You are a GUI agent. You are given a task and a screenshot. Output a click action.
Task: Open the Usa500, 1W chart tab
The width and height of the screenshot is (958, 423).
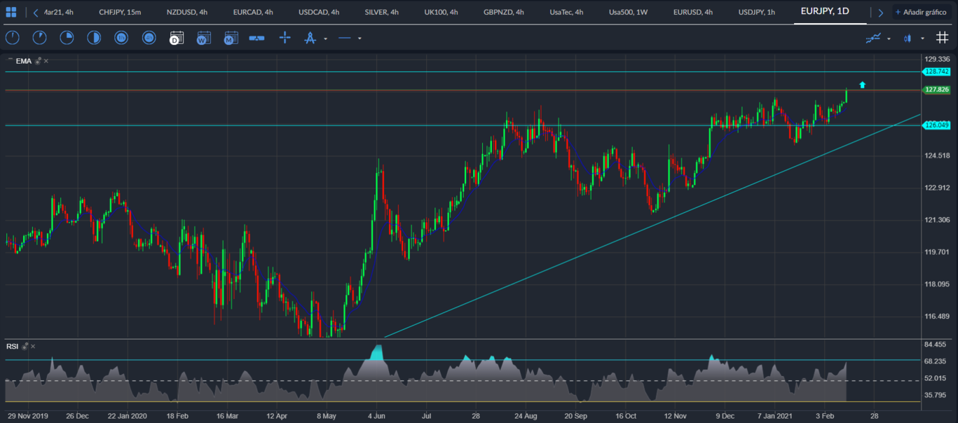pyautogui.click(x=628, y=12)
